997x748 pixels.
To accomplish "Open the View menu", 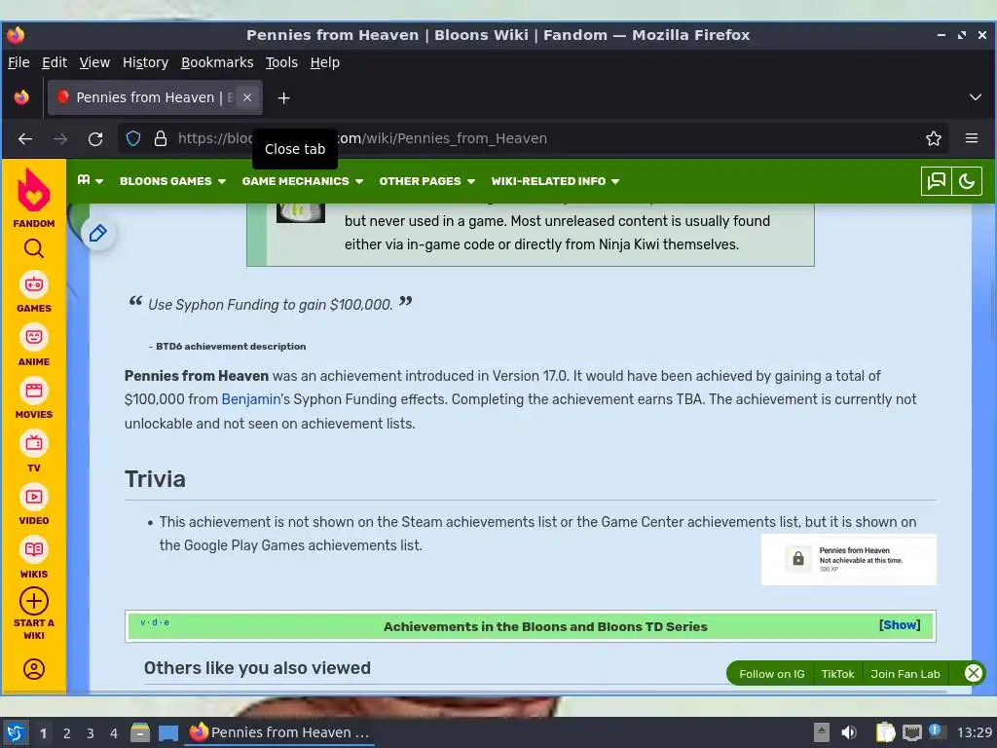I will pyautogui.click(x=94, y=62).
